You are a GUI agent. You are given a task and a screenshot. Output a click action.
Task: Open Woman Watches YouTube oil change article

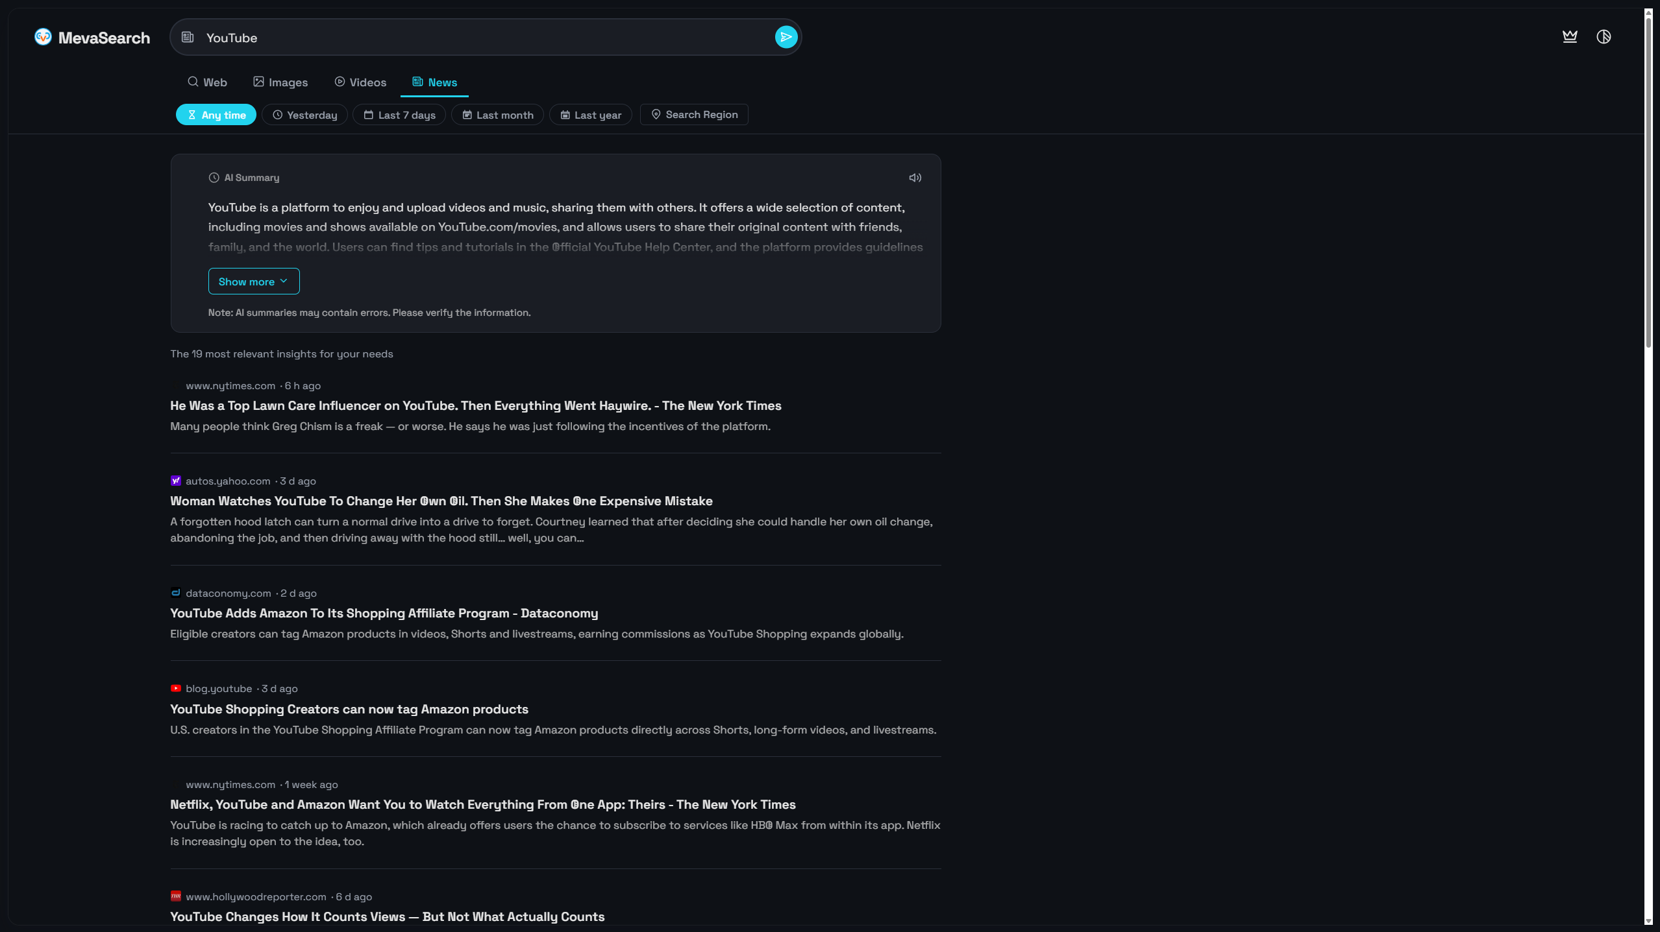441,501
